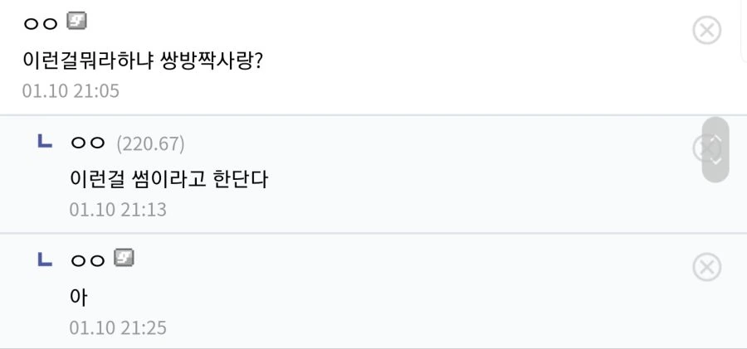This screenshot has width=747, height=349.
Task: Grab the gray fast-scroll handle
Action: point(715,149)
